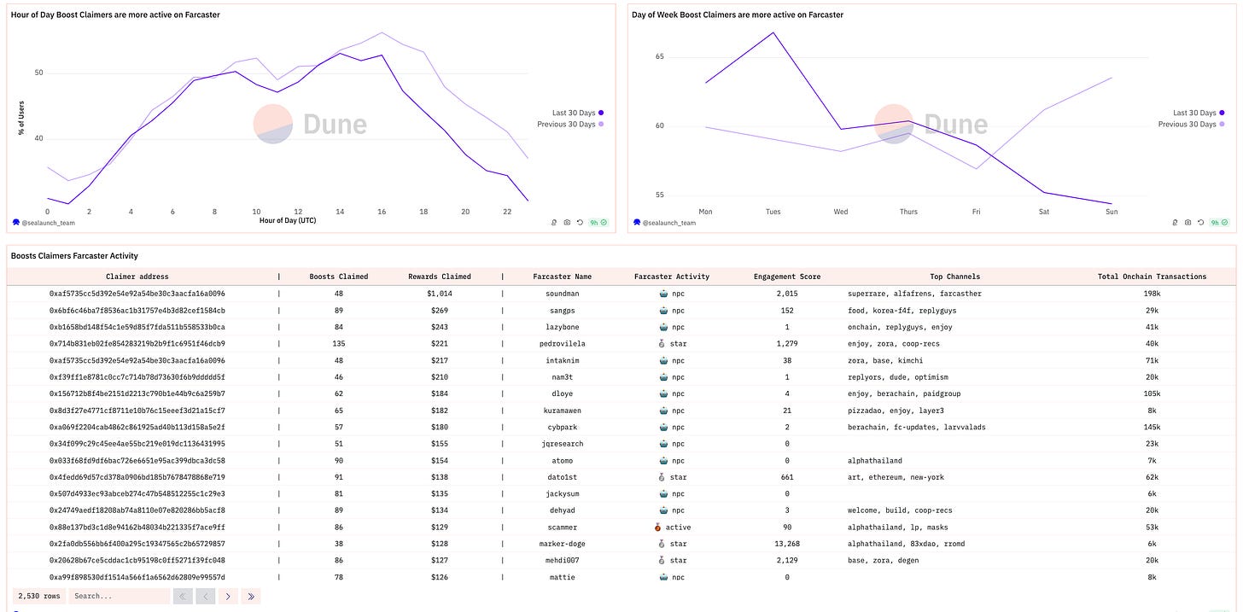Click the camera icon on Day of Week chart

pos(1188,222)
